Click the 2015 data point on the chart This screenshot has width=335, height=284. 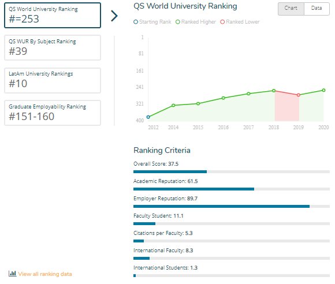click(198, 103)
